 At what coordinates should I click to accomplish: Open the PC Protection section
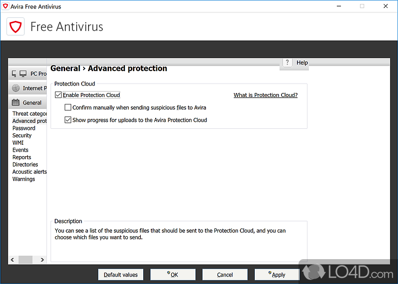coord(28,74)
